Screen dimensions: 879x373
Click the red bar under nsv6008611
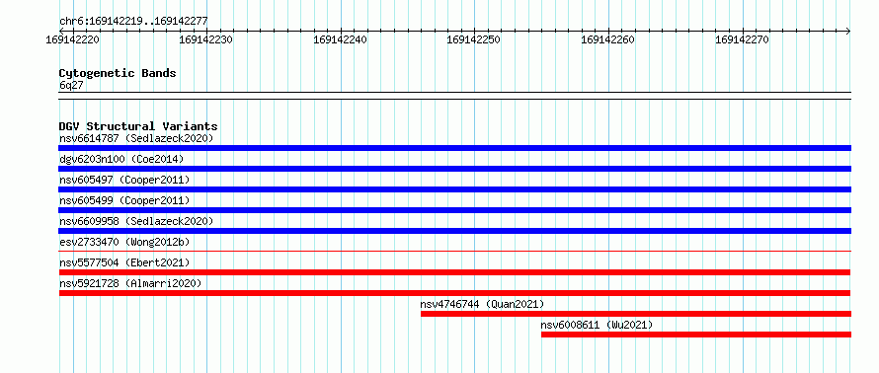pos(696,335)
